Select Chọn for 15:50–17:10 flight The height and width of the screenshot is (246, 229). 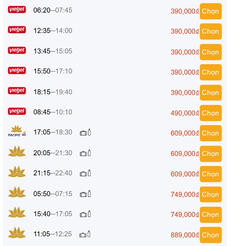tap(211, 72)
